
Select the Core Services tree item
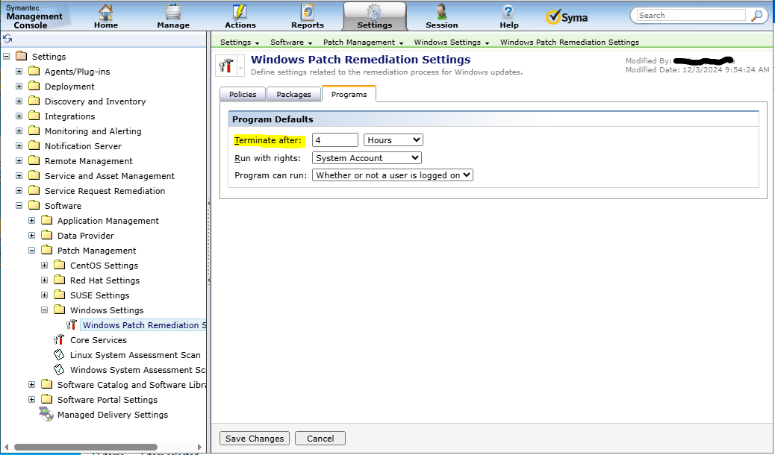98,340
